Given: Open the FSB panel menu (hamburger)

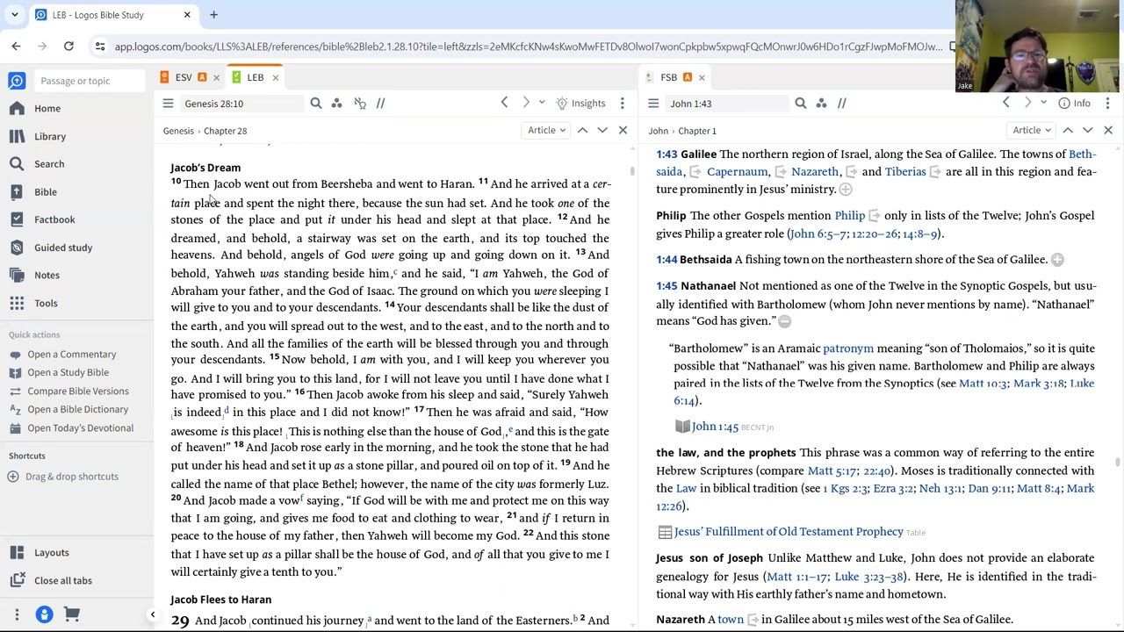Looking at the screenshot, I should tap(653, 104).
